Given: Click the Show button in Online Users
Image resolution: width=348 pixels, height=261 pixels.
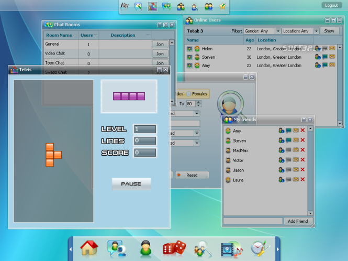Looking at the screenshot, I should click(329, 31).
